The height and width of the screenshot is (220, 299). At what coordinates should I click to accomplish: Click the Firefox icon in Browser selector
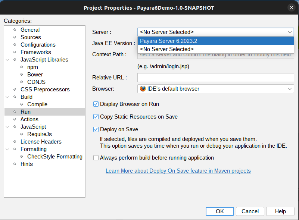[x=143, y=89]
